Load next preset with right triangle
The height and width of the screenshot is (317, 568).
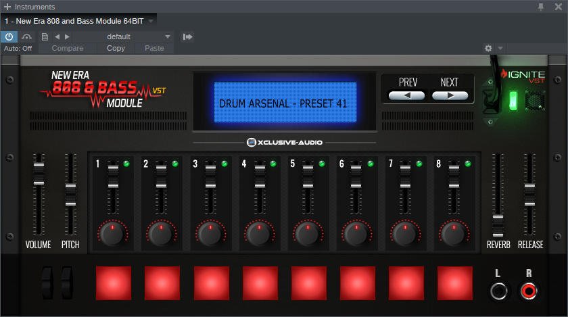click(67, 36)
